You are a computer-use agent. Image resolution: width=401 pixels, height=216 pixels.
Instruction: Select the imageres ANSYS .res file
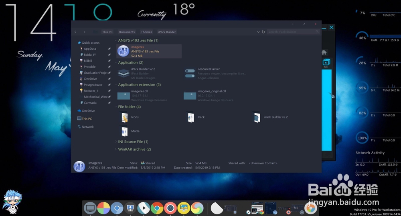coord(149,51)
